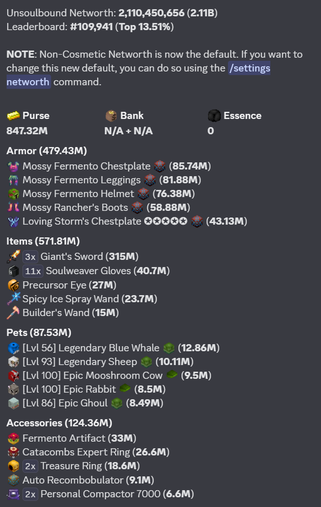Viewport: 321px width, 507px height.
Task: Click the Precursor Eye icon
Action: point(13,285)
